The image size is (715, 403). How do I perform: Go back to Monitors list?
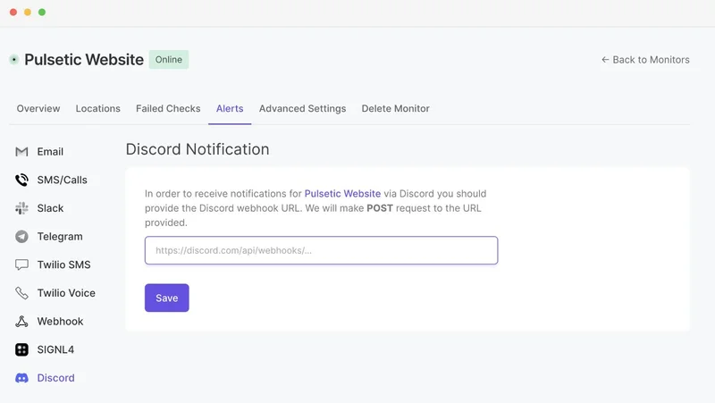[645, 60]
